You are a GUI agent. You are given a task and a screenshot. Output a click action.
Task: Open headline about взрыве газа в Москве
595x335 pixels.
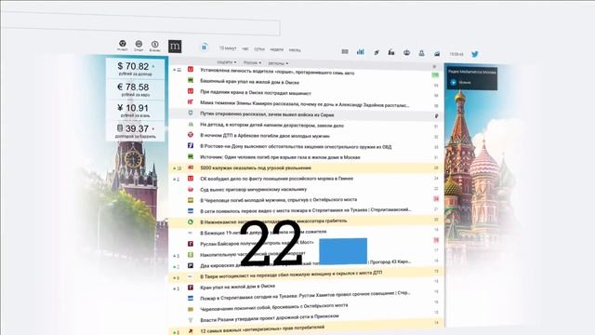tap(280, 157)
